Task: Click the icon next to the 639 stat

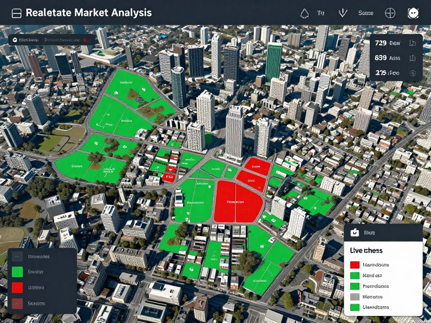Action: coord(412,58)
